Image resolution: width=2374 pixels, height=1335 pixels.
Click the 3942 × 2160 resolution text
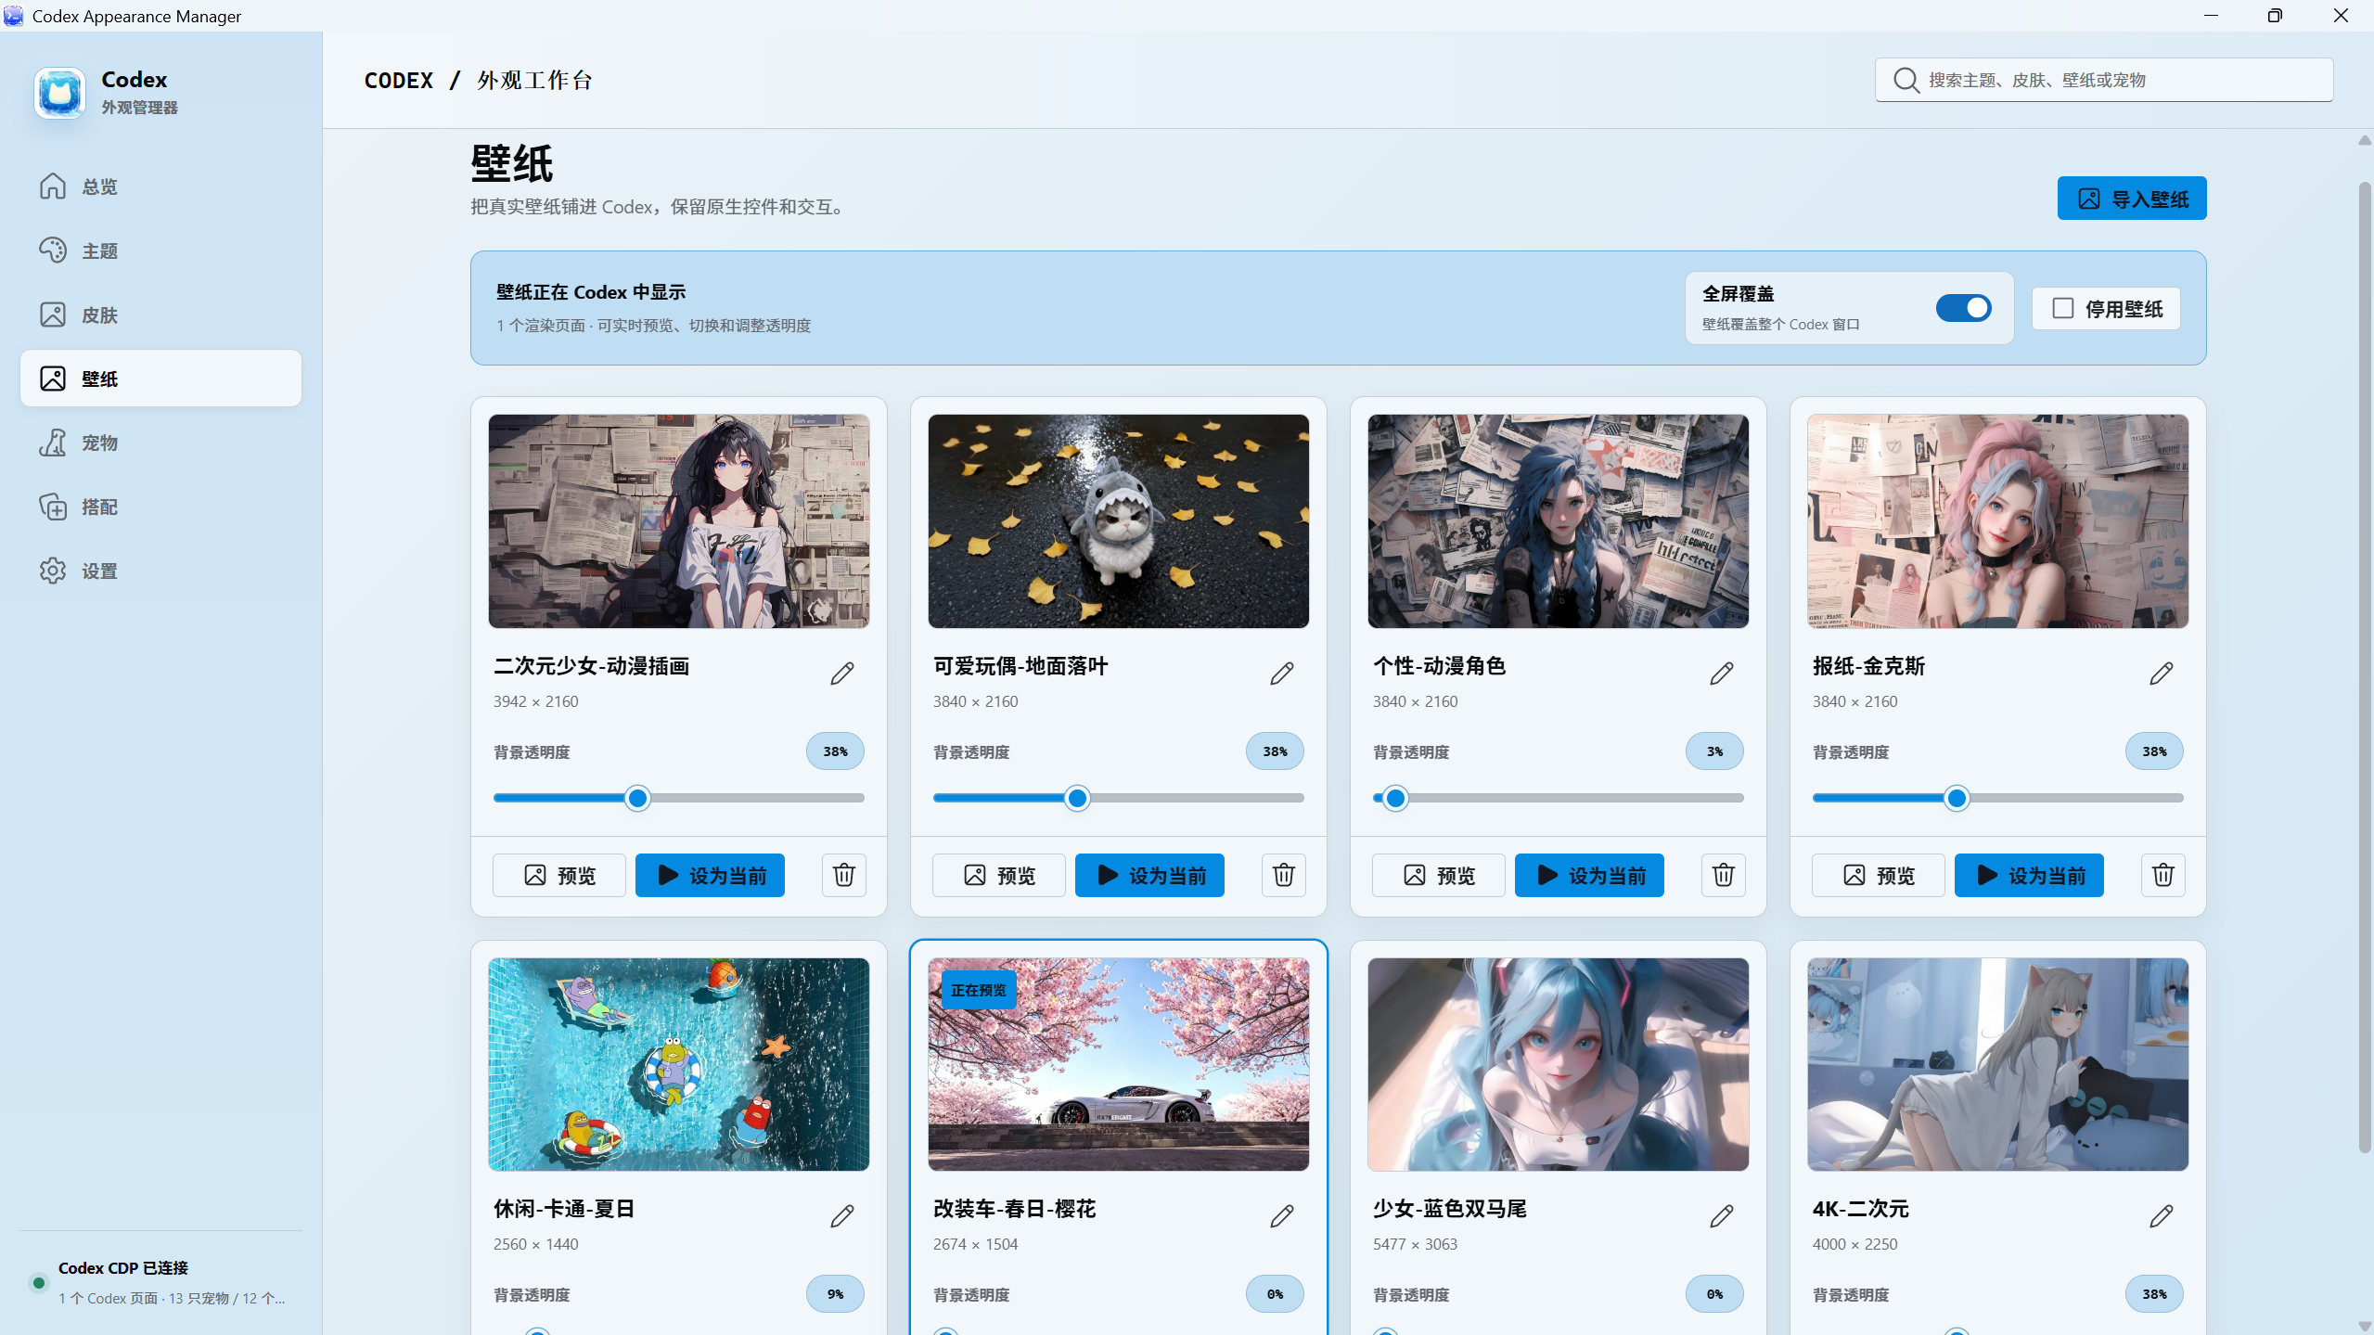coord(536,701)
